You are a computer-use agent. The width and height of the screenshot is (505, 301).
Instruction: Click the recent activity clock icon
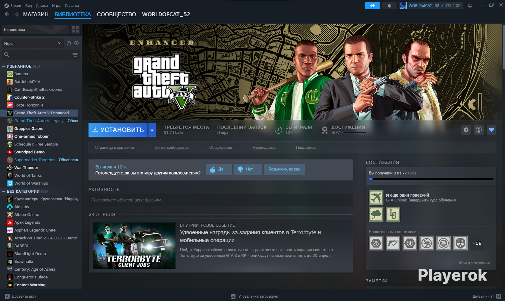pos(69,43)
